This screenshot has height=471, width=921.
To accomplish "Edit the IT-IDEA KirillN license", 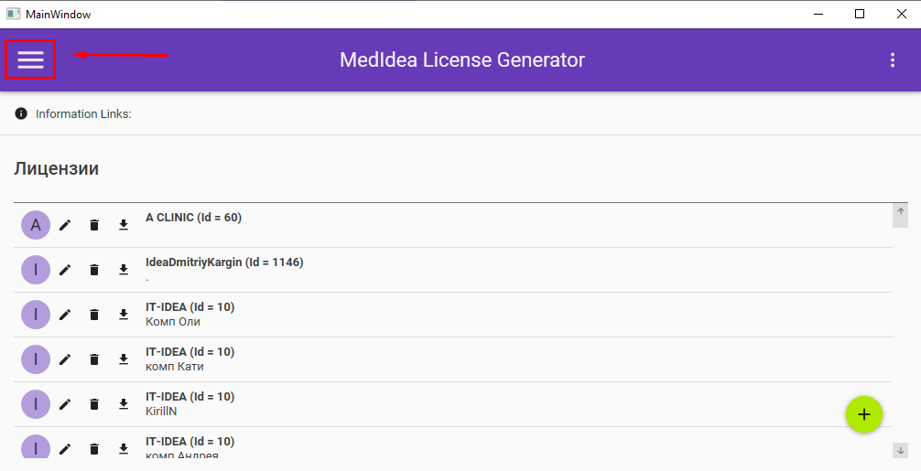I will (x=65, y=404).
